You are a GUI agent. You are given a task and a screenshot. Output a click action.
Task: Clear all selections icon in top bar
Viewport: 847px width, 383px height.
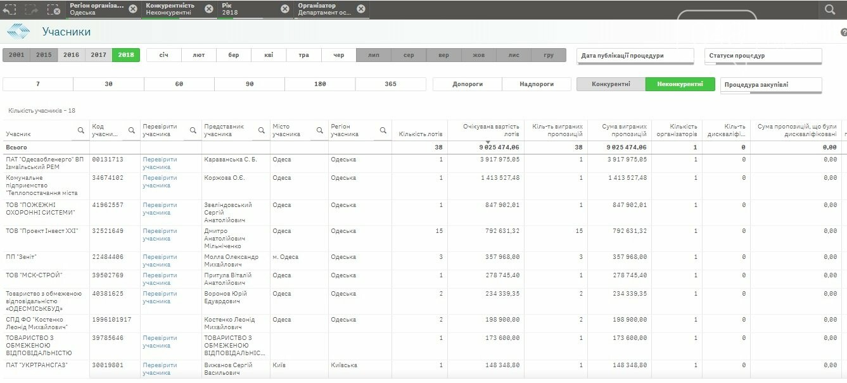pos(54,9)
